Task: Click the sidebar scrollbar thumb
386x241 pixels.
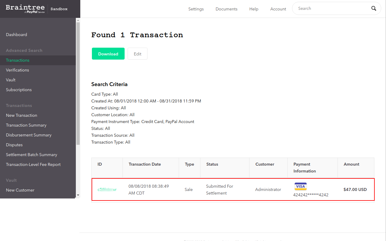Action: [78, 83]
